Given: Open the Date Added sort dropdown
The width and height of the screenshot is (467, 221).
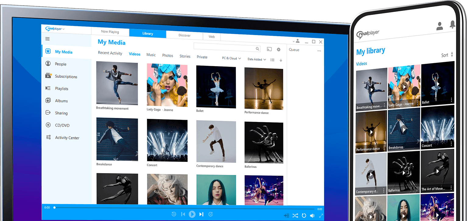Looking at the screenshot, I should pyautogui.click(x=256, y=59).
